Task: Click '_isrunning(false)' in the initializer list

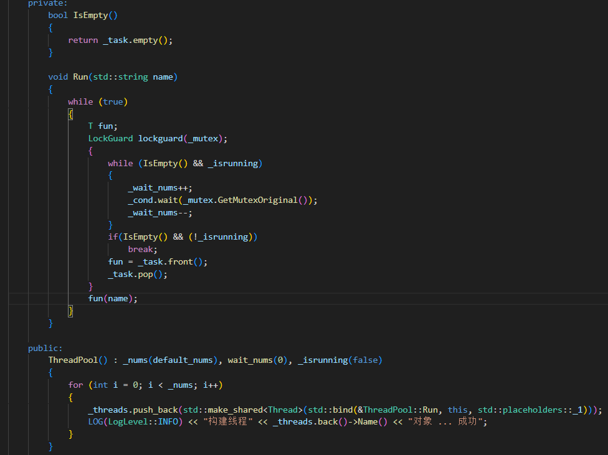Action: 340,360
